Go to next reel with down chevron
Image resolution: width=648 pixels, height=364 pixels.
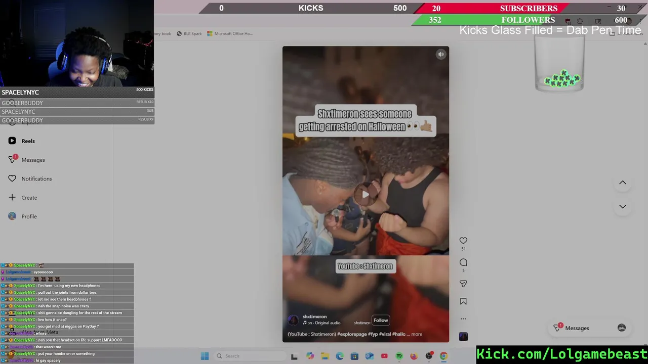[x=623, y=207]
